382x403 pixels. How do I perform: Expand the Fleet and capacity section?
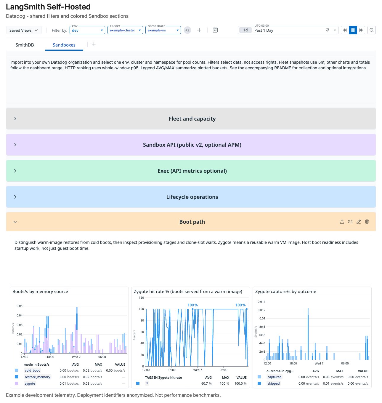click(x=191, y=119)
